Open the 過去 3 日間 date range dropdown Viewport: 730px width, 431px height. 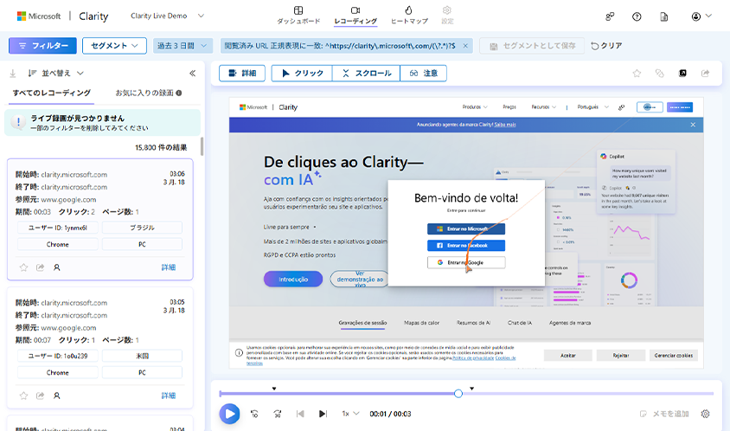tap(182, 46)
